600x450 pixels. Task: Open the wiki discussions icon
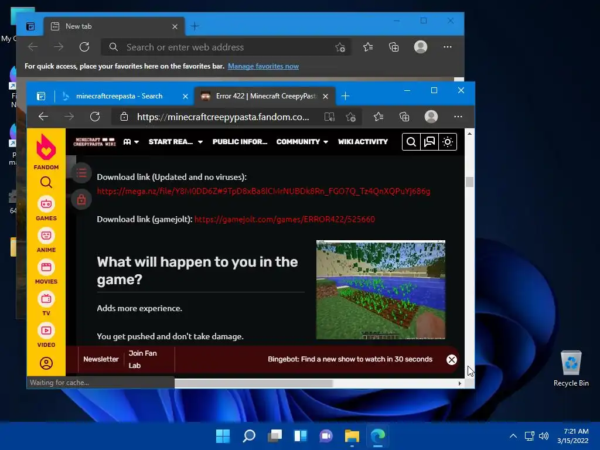(429, 142)
